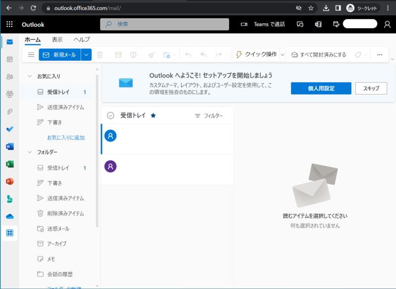Open the 迷惑メール folder
This screenshot has height=289, width=396.
coord(56,229)
